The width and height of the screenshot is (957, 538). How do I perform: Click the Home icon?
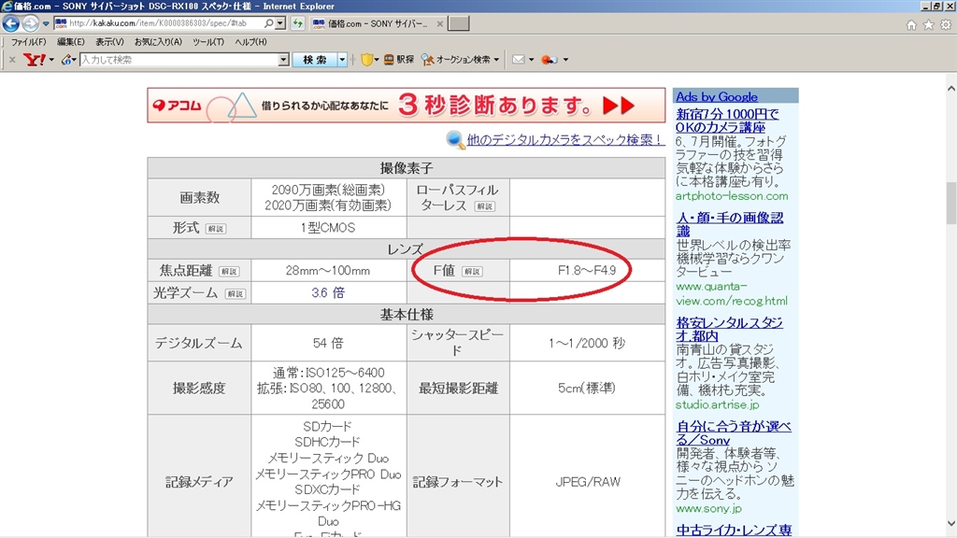click(x=911, y=25)
